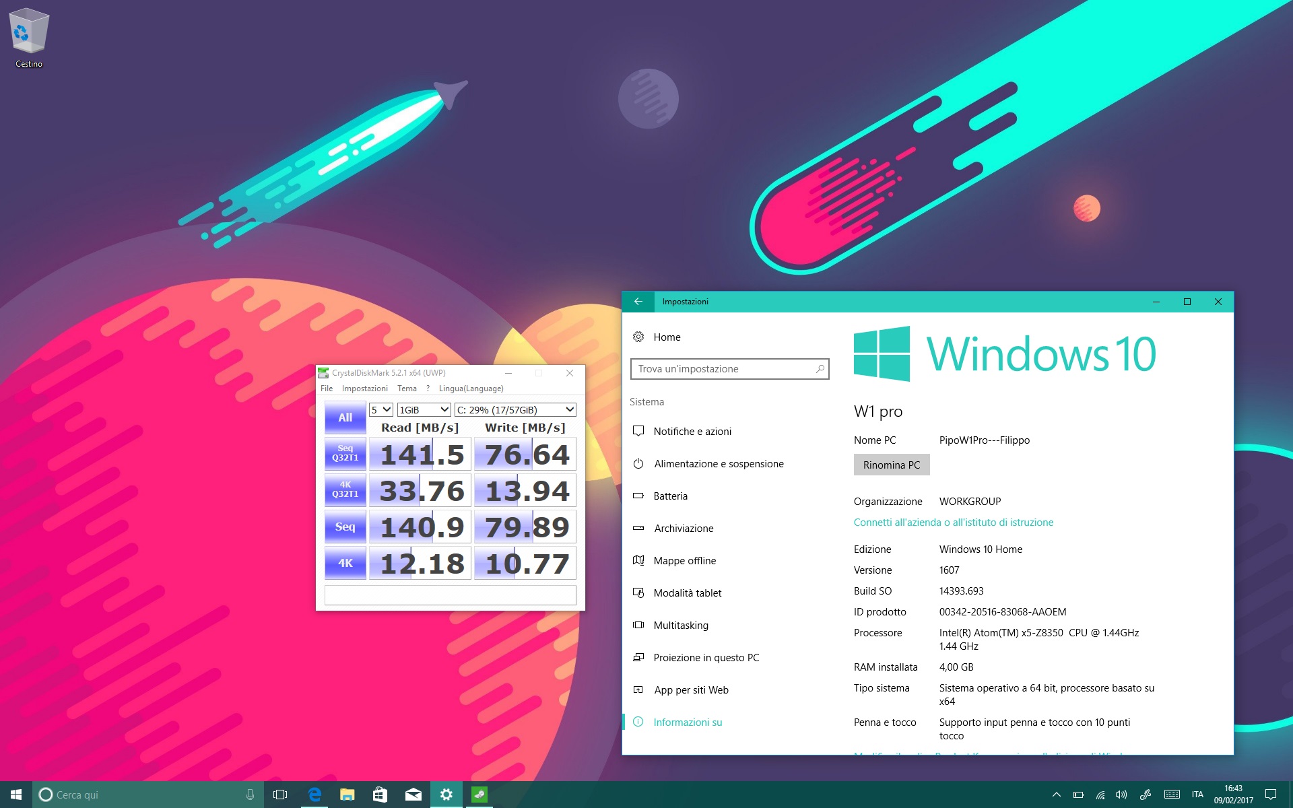Click the Mappe offline map icon
The image size is (1293, 808).
(638, 560)
